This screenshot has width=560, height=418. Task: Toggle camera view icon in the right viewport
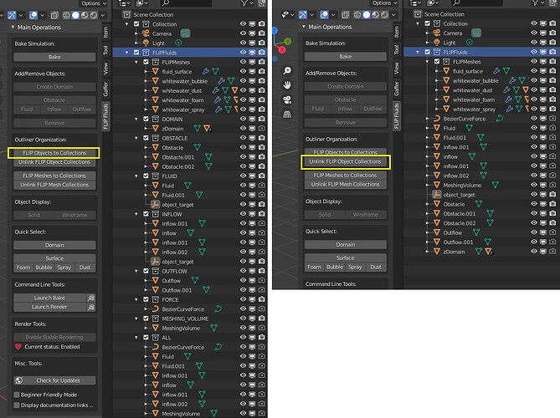287,99
